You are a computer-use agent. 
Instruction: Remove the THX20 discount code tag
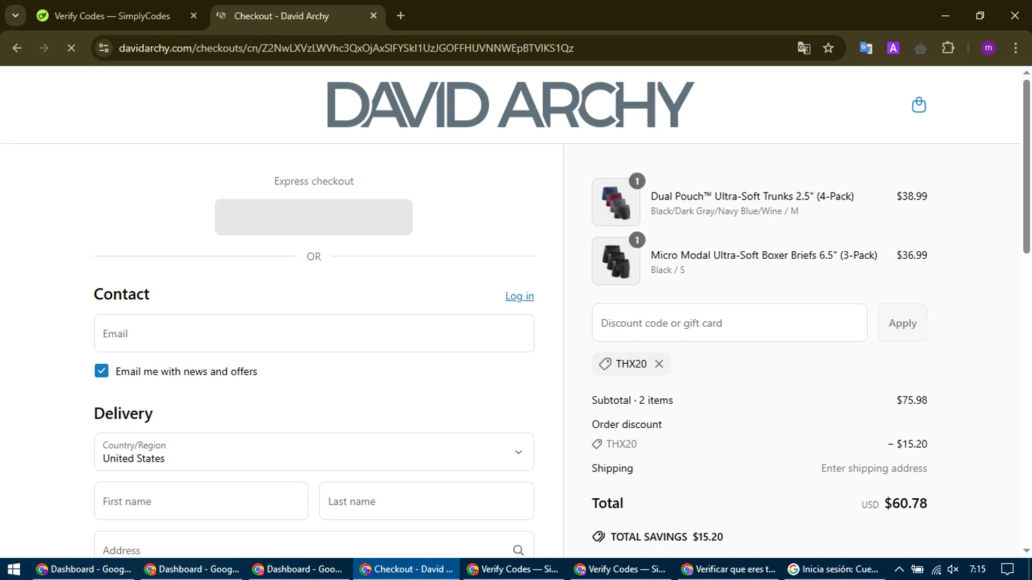(659, 364)
